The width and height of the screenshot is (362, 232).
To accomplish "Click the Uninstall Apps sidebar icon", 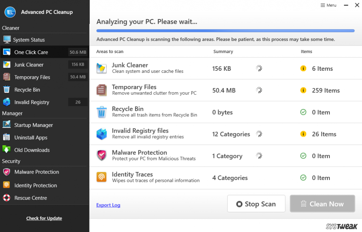I will 7,137.
